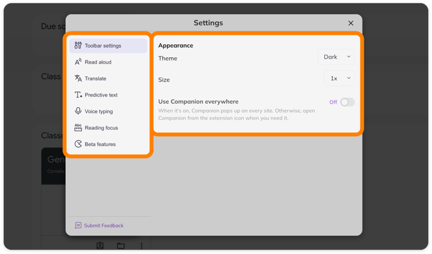Toggle Use Companion everywhere switch

click(348, 102)
